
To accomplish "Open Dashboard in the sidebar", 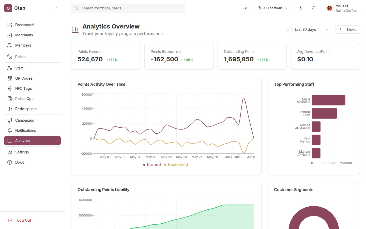I will pos(32,25).
